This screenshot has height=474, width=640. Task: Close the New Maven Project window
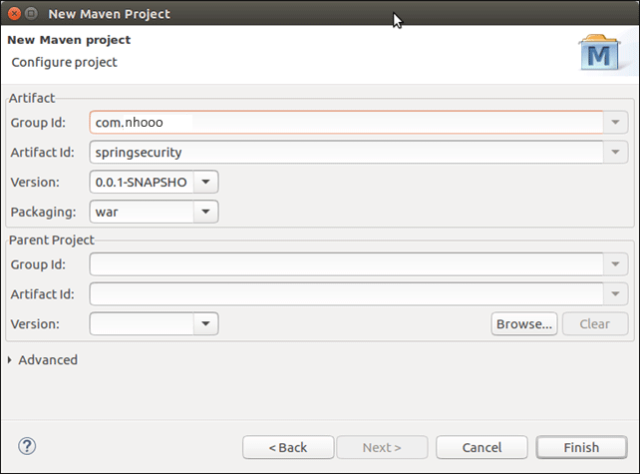15,14
